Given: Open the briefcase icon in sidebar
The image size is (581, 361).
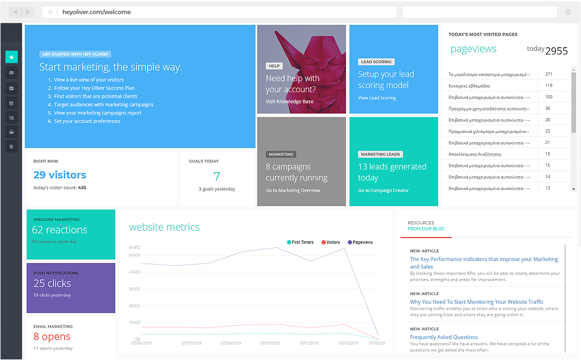Looking at the screenshot, I should click(12, 132).
